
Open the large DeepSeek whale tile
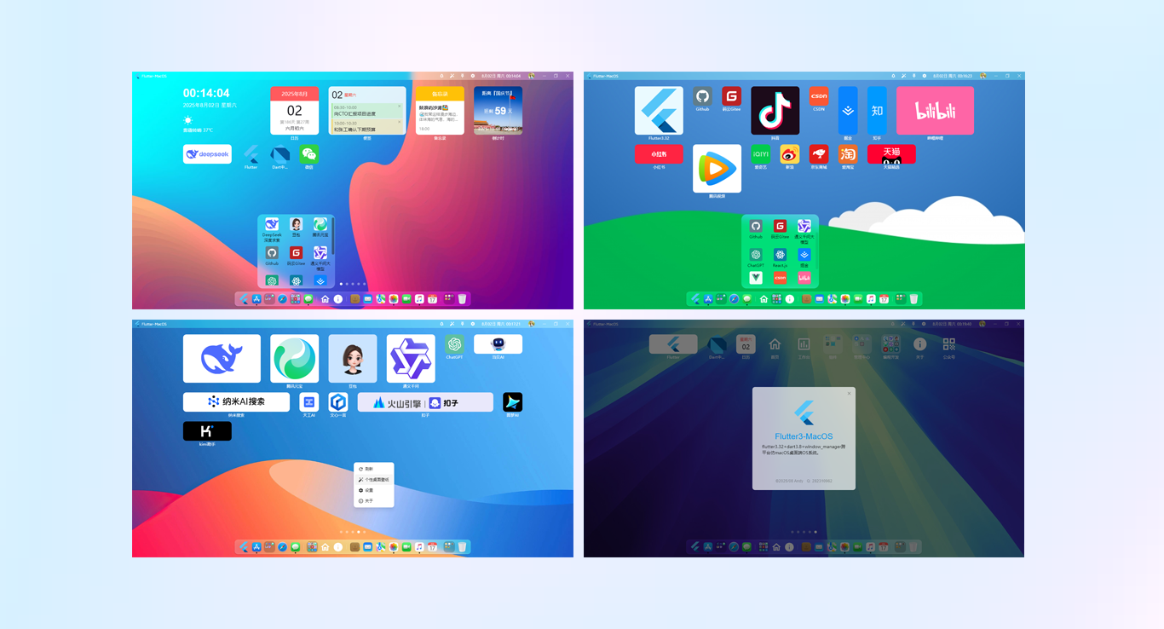click(x=222, y=359)
